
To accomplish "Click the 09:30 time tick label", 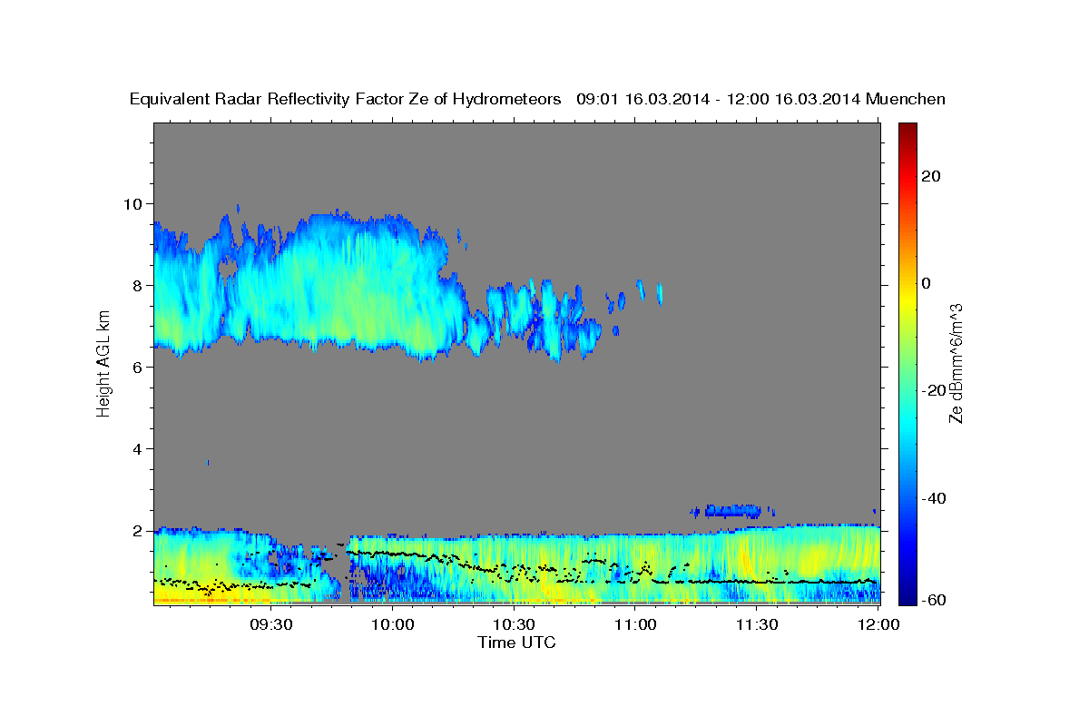I will [x=272, y=624].
